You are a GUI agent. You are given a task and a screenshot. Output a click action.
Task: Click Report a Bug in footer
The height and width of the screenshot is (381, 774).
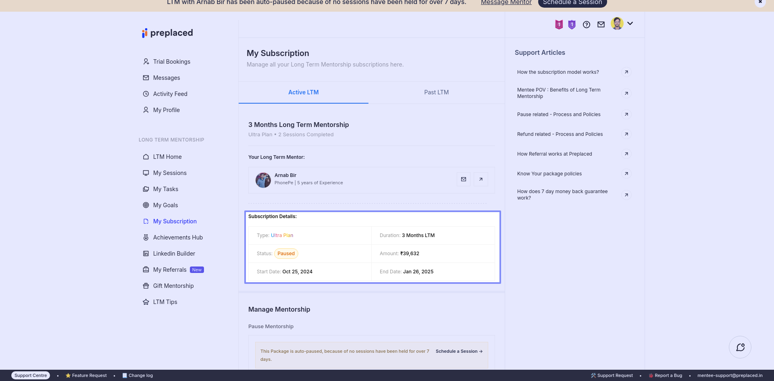pos(668,375)
